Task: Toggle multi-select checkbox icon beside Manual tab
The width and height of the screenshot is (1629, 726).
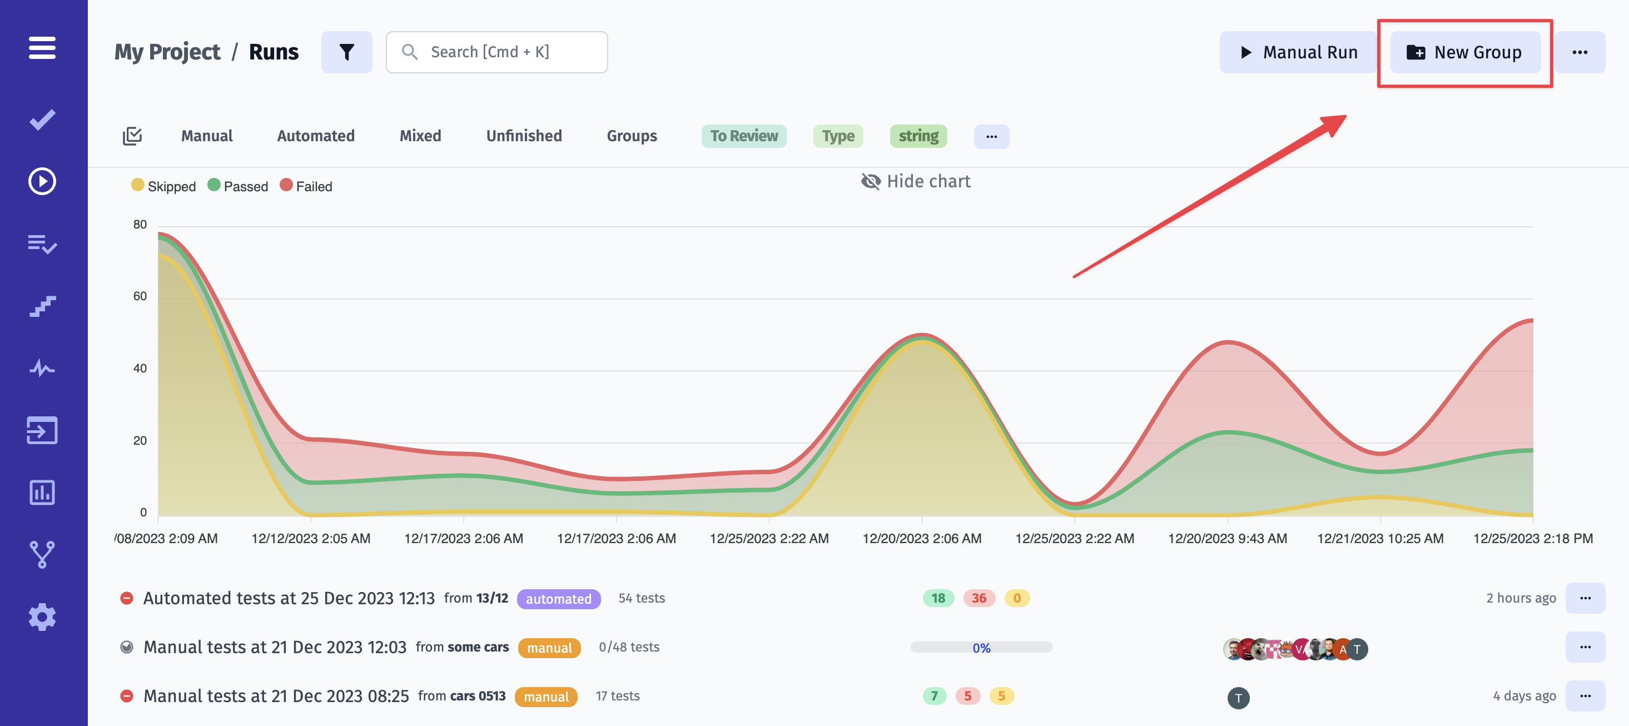Action: click(132, 136)
